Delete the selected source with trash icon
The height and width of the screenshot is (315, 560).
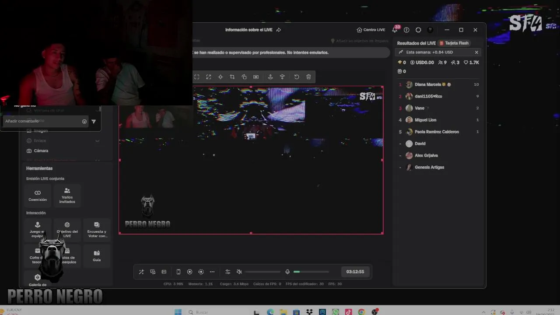tap(308, 77)
